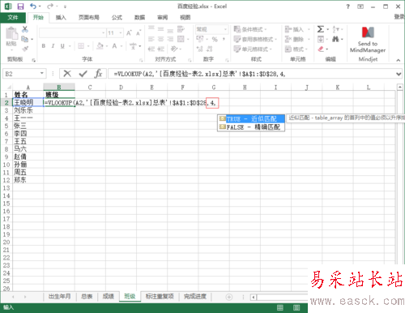Add a new sheet with plus button
405x313 pixels.
(x=229, y=297)
